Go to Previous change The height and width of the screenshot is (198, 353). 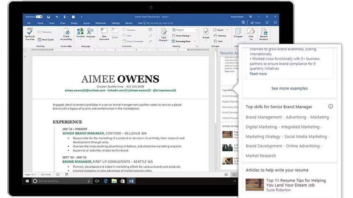(220, 35)
